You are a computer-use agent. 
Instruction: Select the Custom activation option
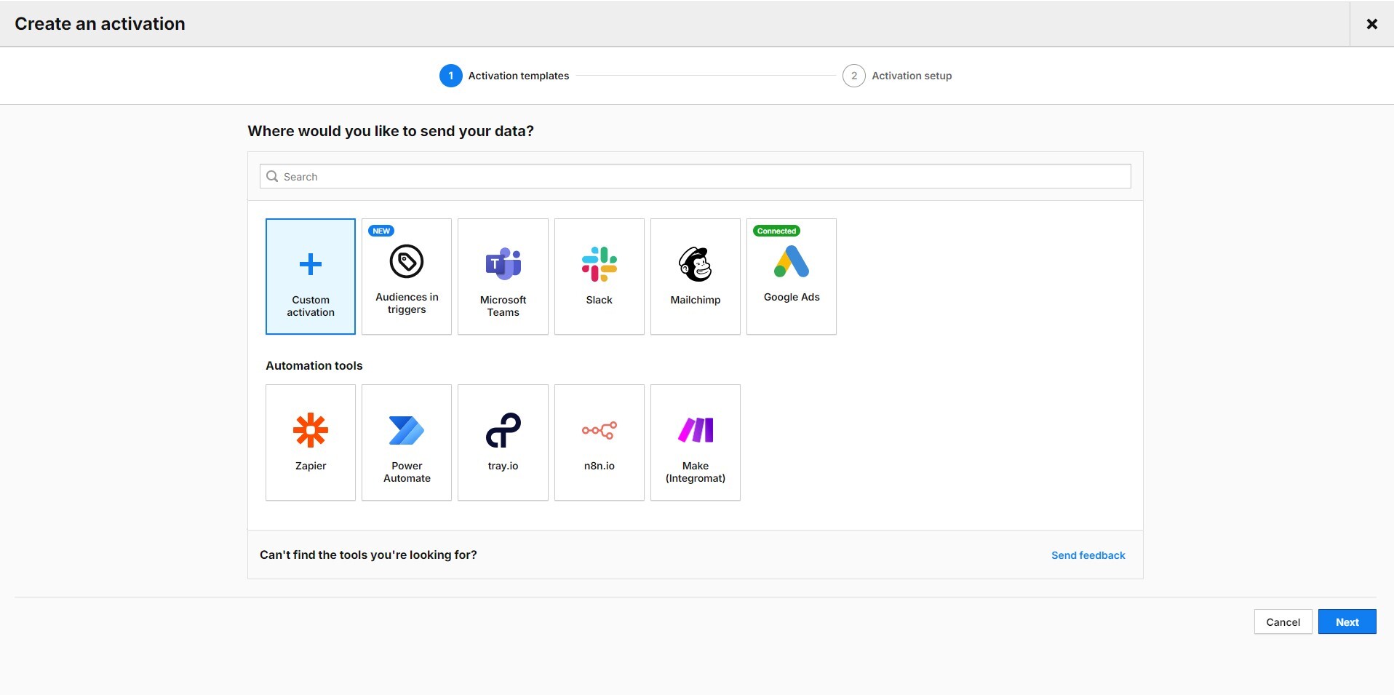(310, 277)
